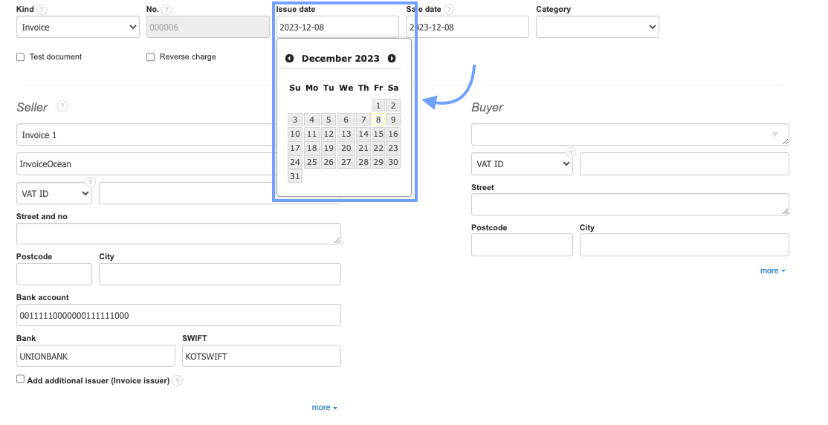Open the Kind dropdown showing Invoice
Screen dimensions: 828x425
coord(77,27)
